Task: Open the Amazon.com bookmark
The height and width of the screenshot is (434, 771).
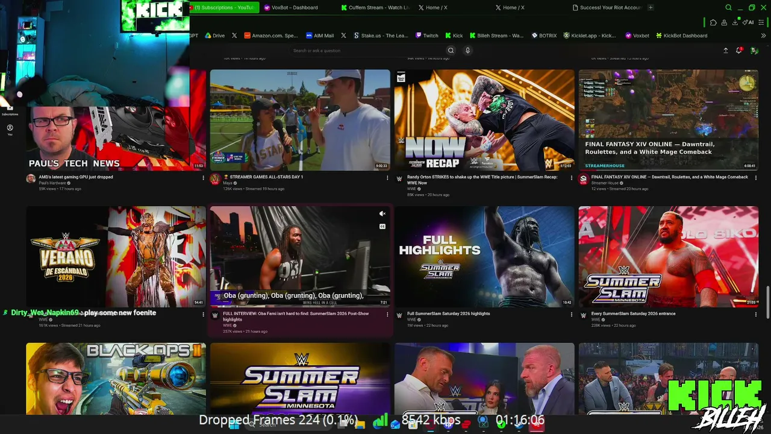Action: [271, 36]
